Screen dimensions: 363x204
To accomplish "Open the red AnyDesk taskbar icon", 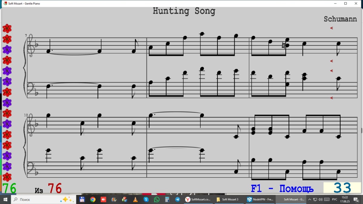I will point(103,199).
